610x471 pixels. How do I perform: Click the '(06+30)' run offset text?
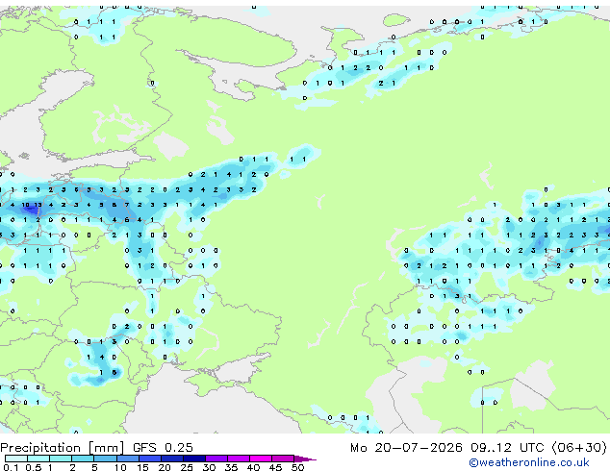tap(579, 448)
